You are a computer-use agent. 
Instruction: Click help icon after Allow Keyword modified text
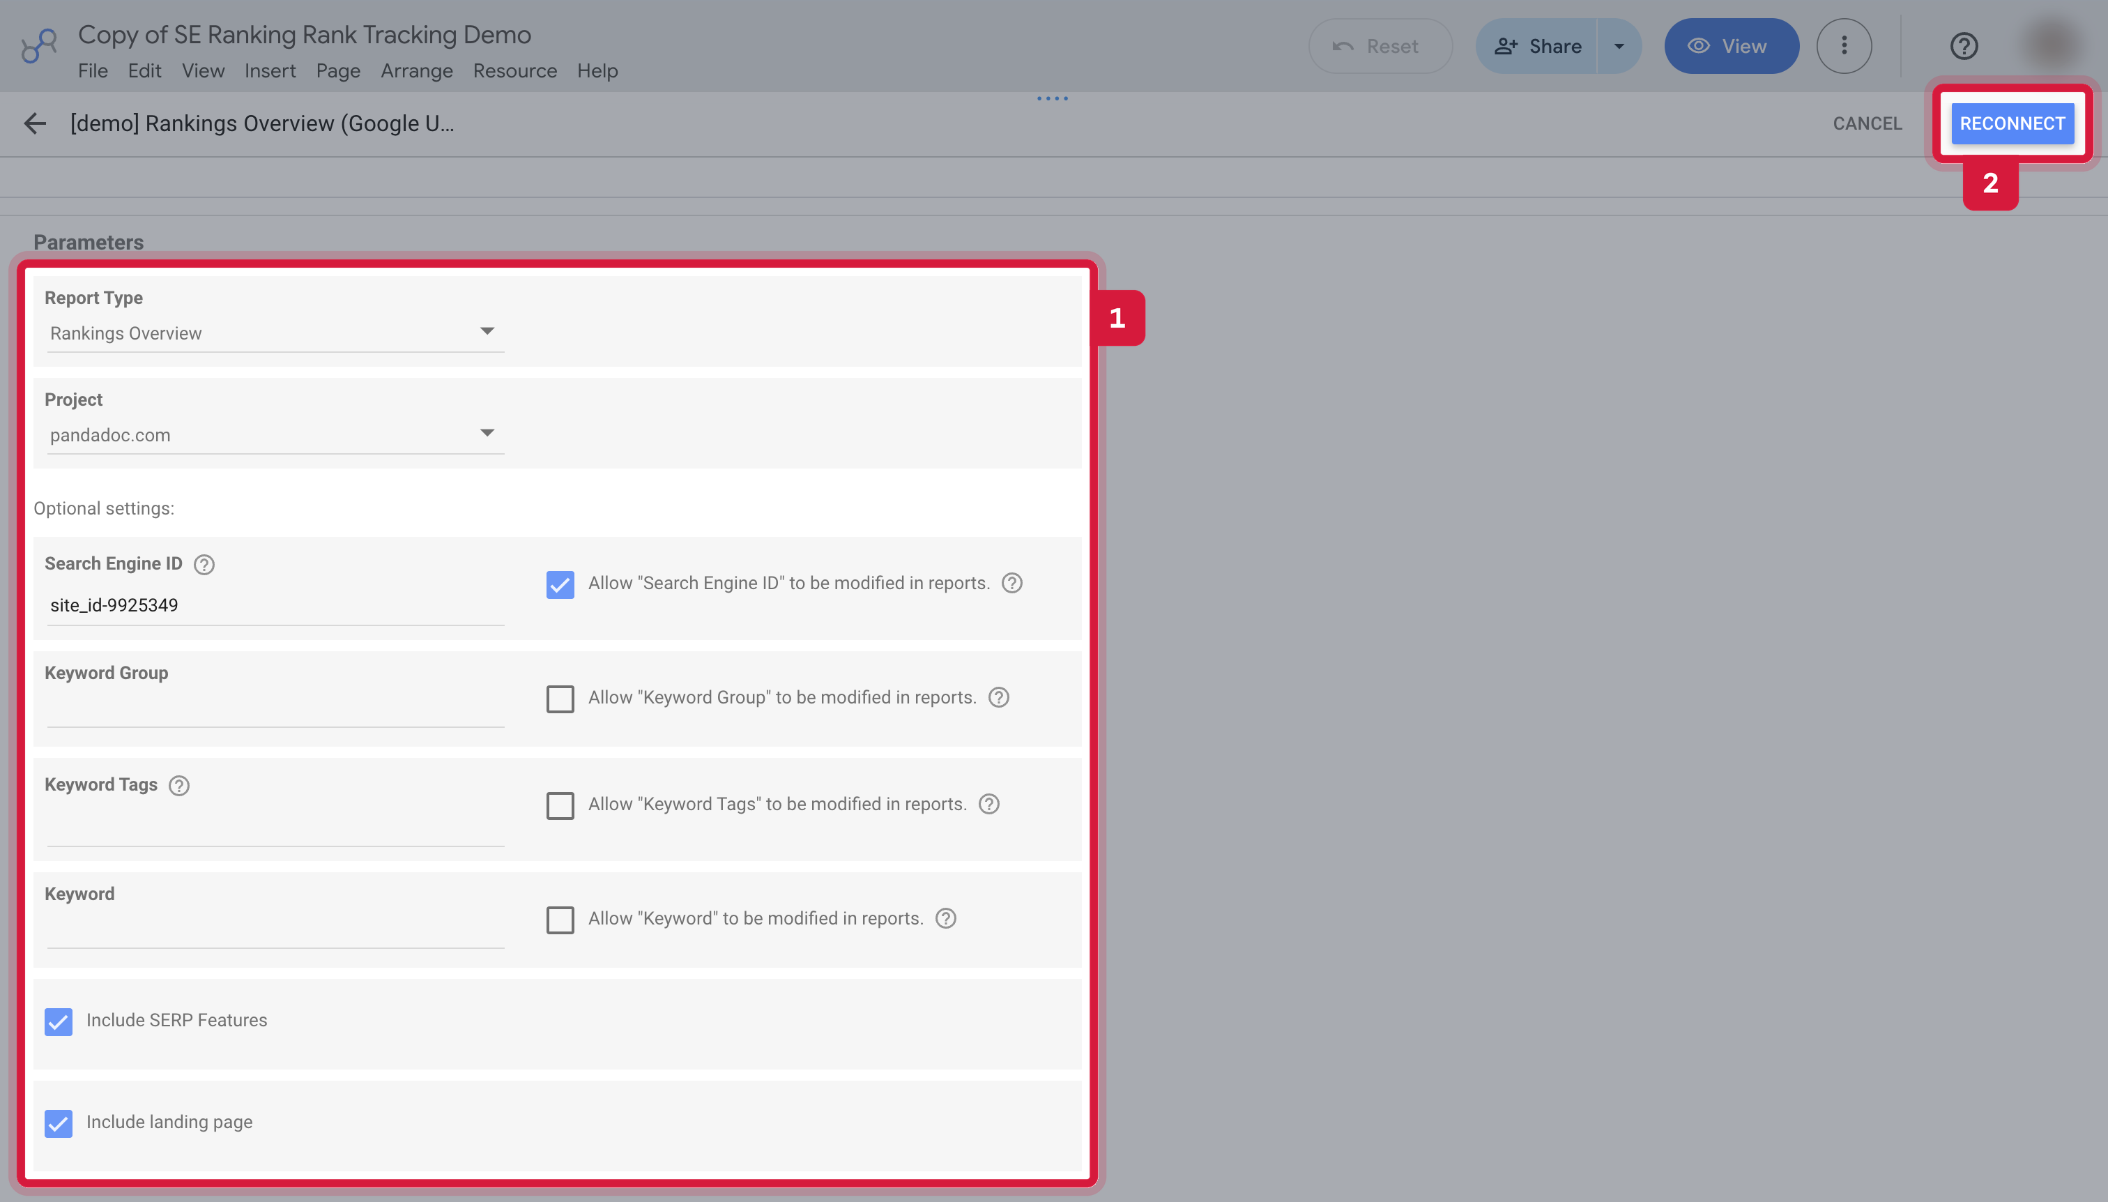pos(946,919)
